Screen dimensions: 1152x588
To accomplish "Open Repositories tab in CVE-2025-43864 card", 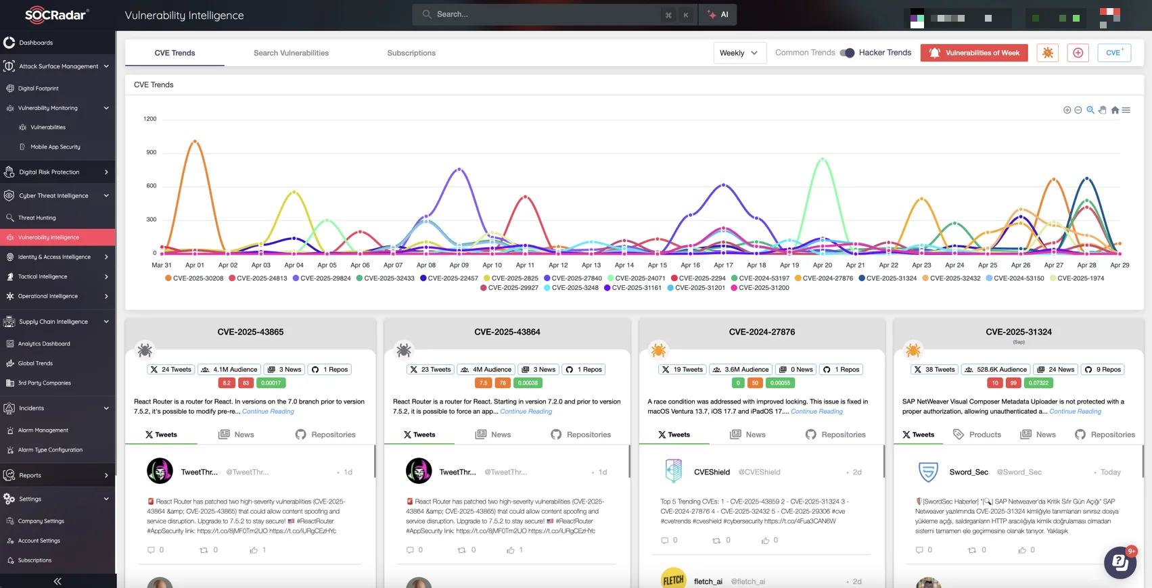I will point(580,435).
